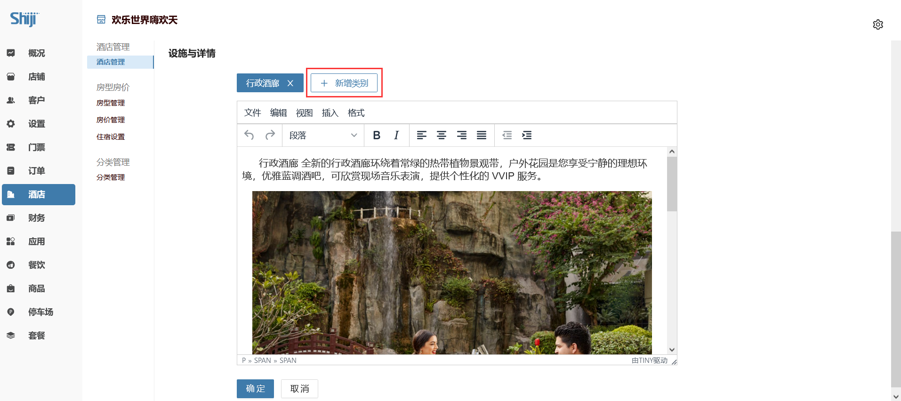
Task: Click the undo arrow in editor toolbar
Action: (249, 136)
